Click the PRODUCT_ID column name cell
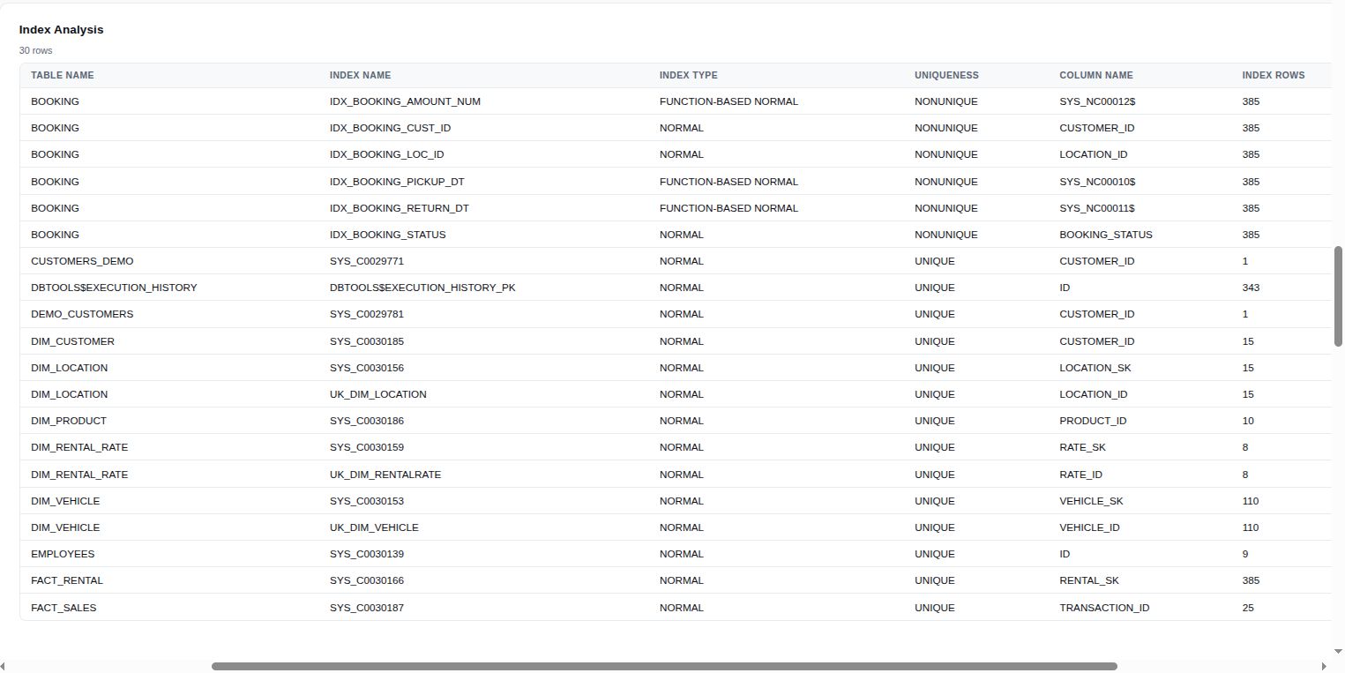 [x=1093, y=421]
